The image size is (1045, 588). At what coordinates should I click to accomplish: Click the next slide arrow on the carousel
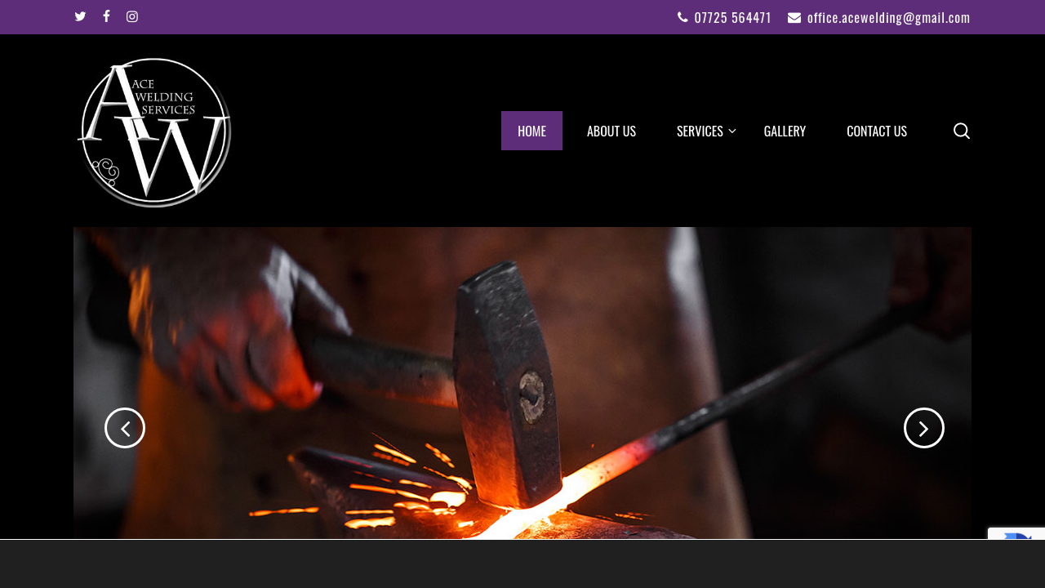point(924,427)
